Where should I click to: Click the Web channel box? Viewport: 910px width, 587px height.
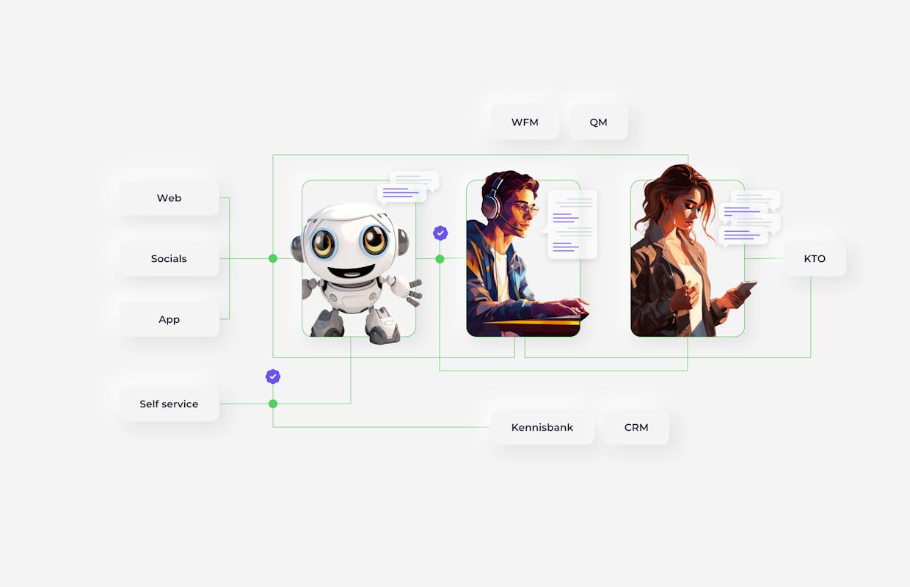169,198
